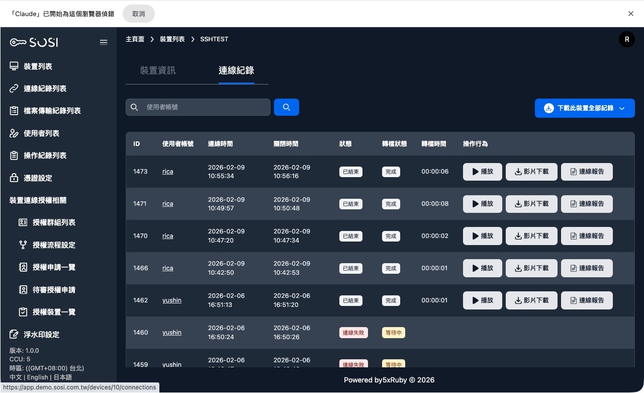The height and width of the screenshot is (393, 644).
Task: Switch to the 裝置資訊 tab
Action: 158,70
